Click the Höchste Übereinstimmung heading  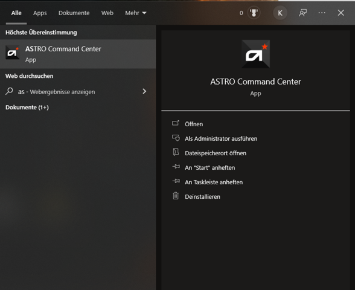pyautogui.click(x=41, y=33)
